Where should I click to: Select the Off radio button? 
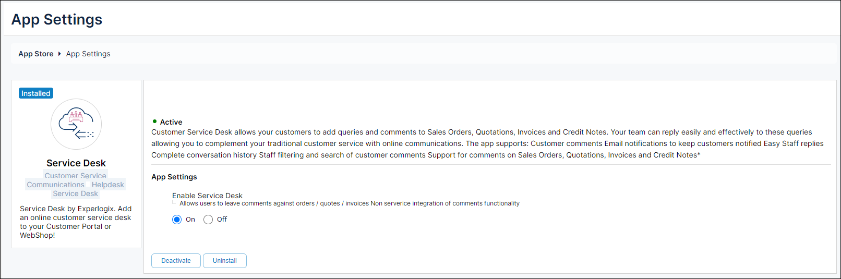click(x=208, y=220)
